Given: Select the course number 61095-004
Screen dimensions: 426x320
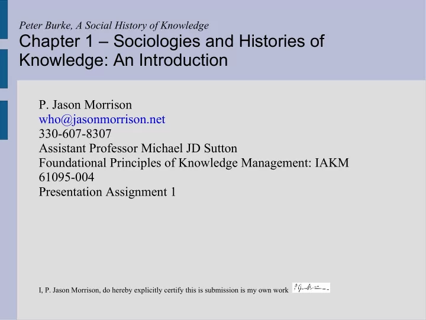Looking at the screenshot, I should tap(66, 177).
